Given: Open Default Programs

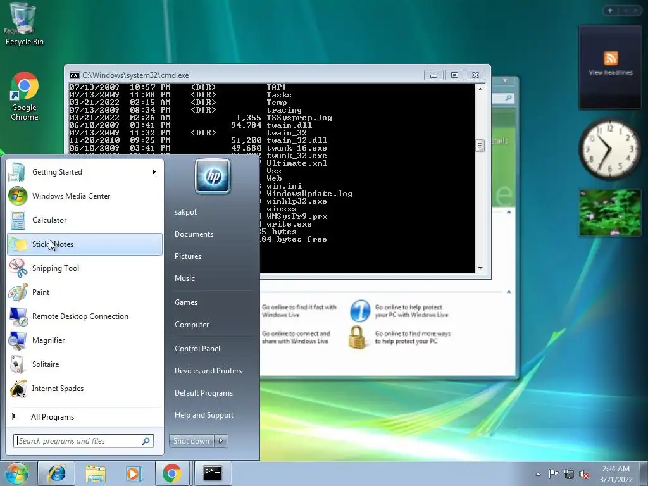Looking at the screenshot, I should click(x=204, y=393).
